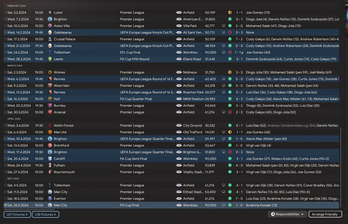Click the MKM Stadium venue name
This screenshot has height=224, width=348.
point(194,99)
